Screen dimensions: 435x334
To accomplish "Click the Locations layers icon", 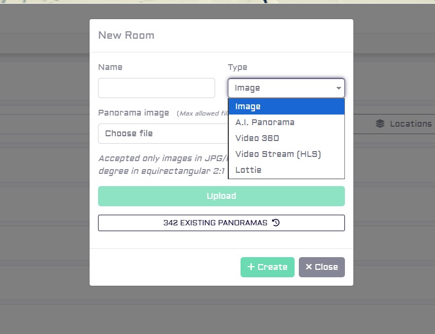I will (x=380, y=124).
